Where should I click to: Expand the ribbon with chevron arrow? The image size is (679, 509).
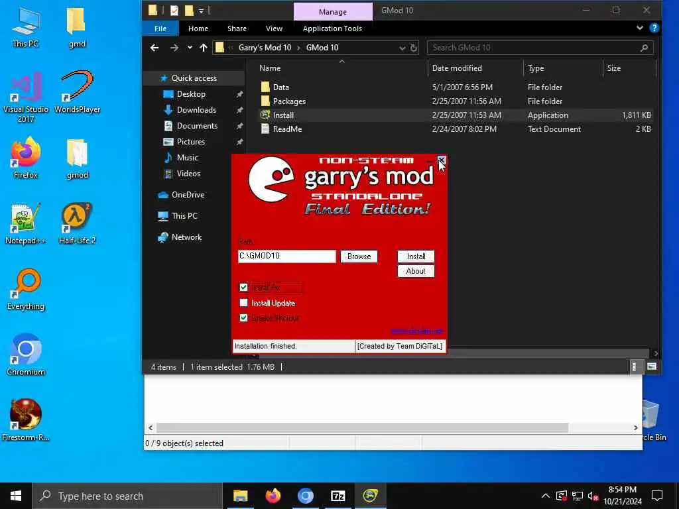pyautogui.click(x=640, y=28)
